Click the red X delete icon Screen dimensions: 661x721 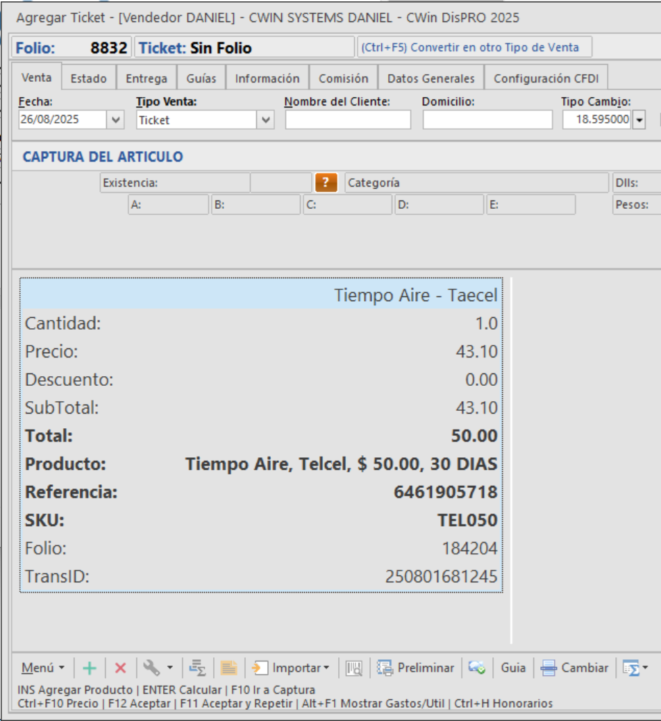pos(120,668)
